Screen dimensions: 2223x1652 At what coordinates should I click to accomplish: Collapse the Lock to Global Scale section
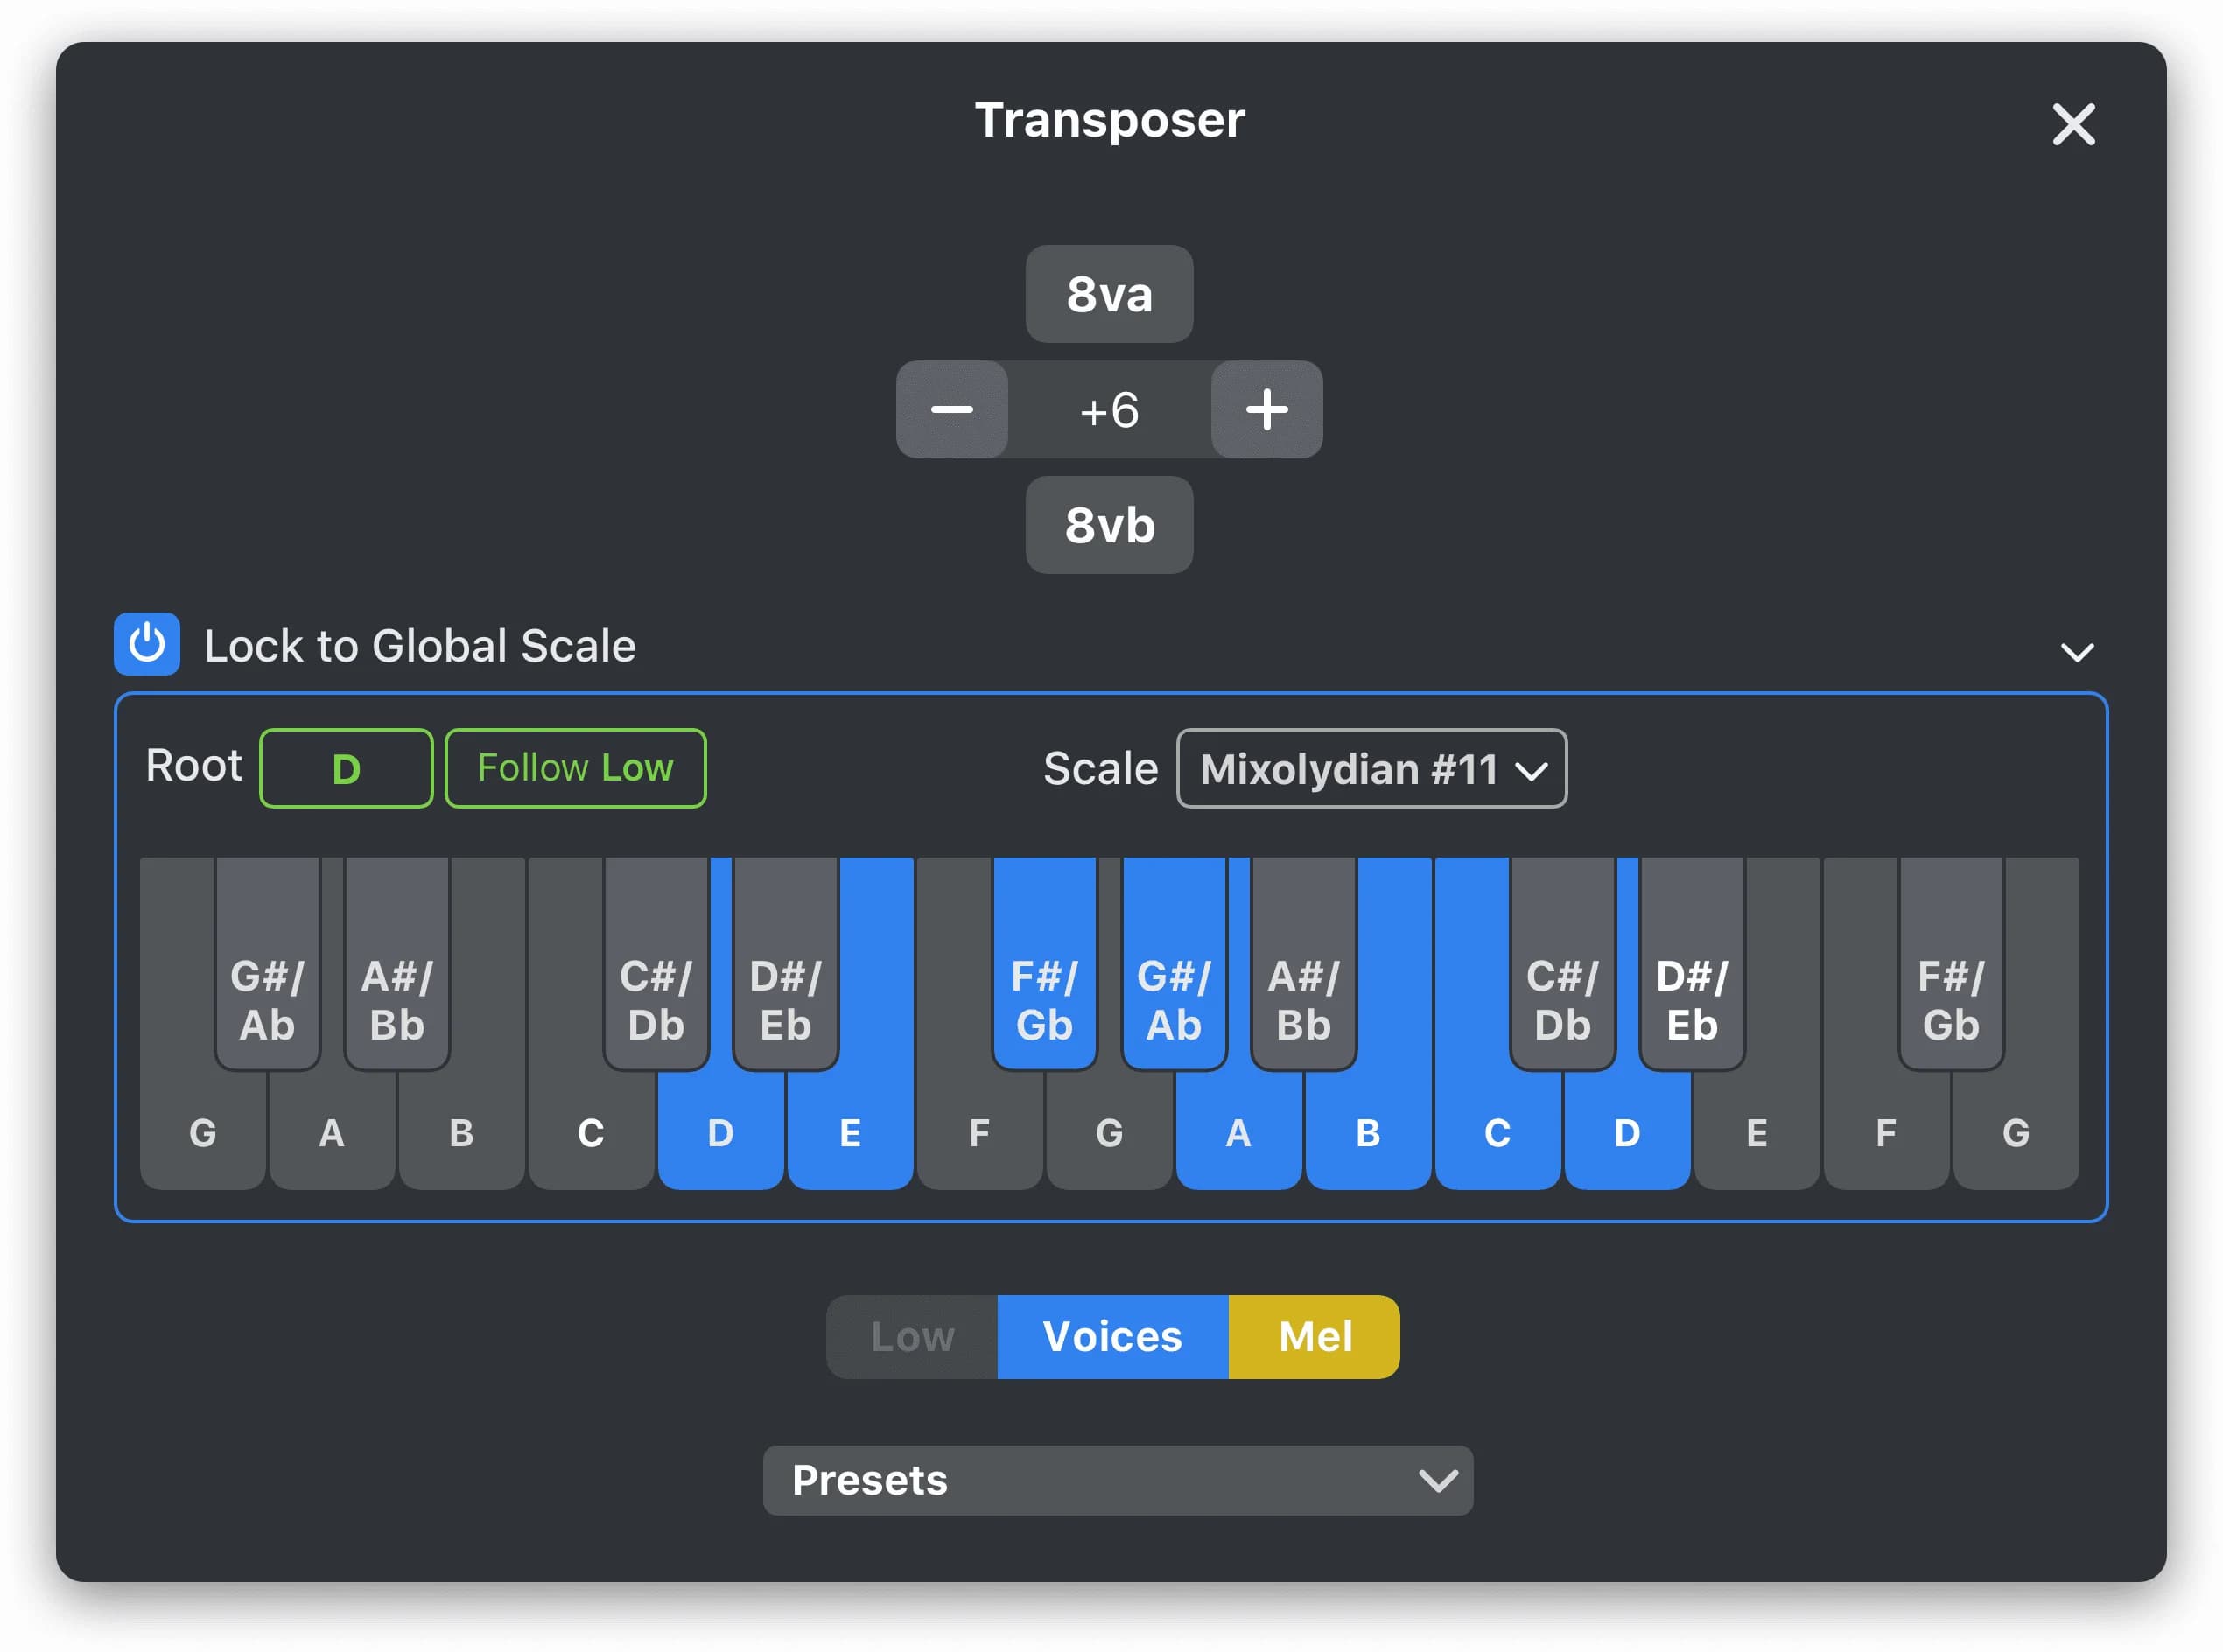coord(2076,652)
